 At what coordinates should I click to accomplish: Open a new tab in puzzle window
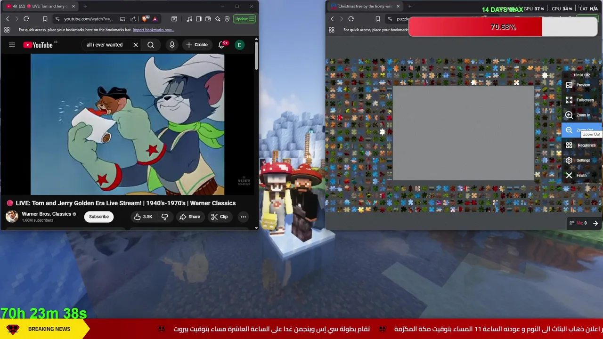tap(410, 6)
